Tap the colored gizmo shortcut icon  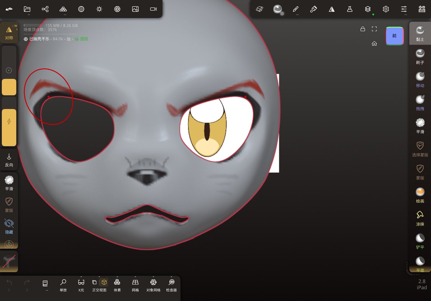point(9,244)
